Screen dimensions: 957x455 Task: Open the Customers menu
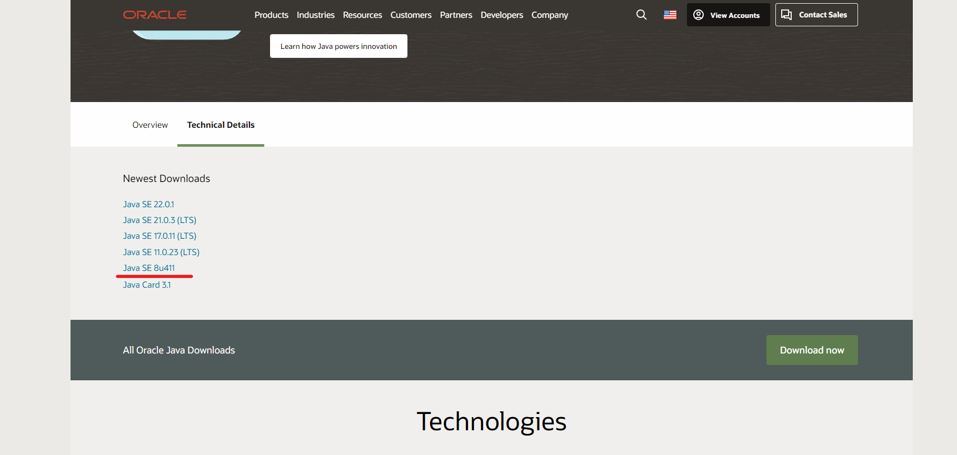(411, 15)
